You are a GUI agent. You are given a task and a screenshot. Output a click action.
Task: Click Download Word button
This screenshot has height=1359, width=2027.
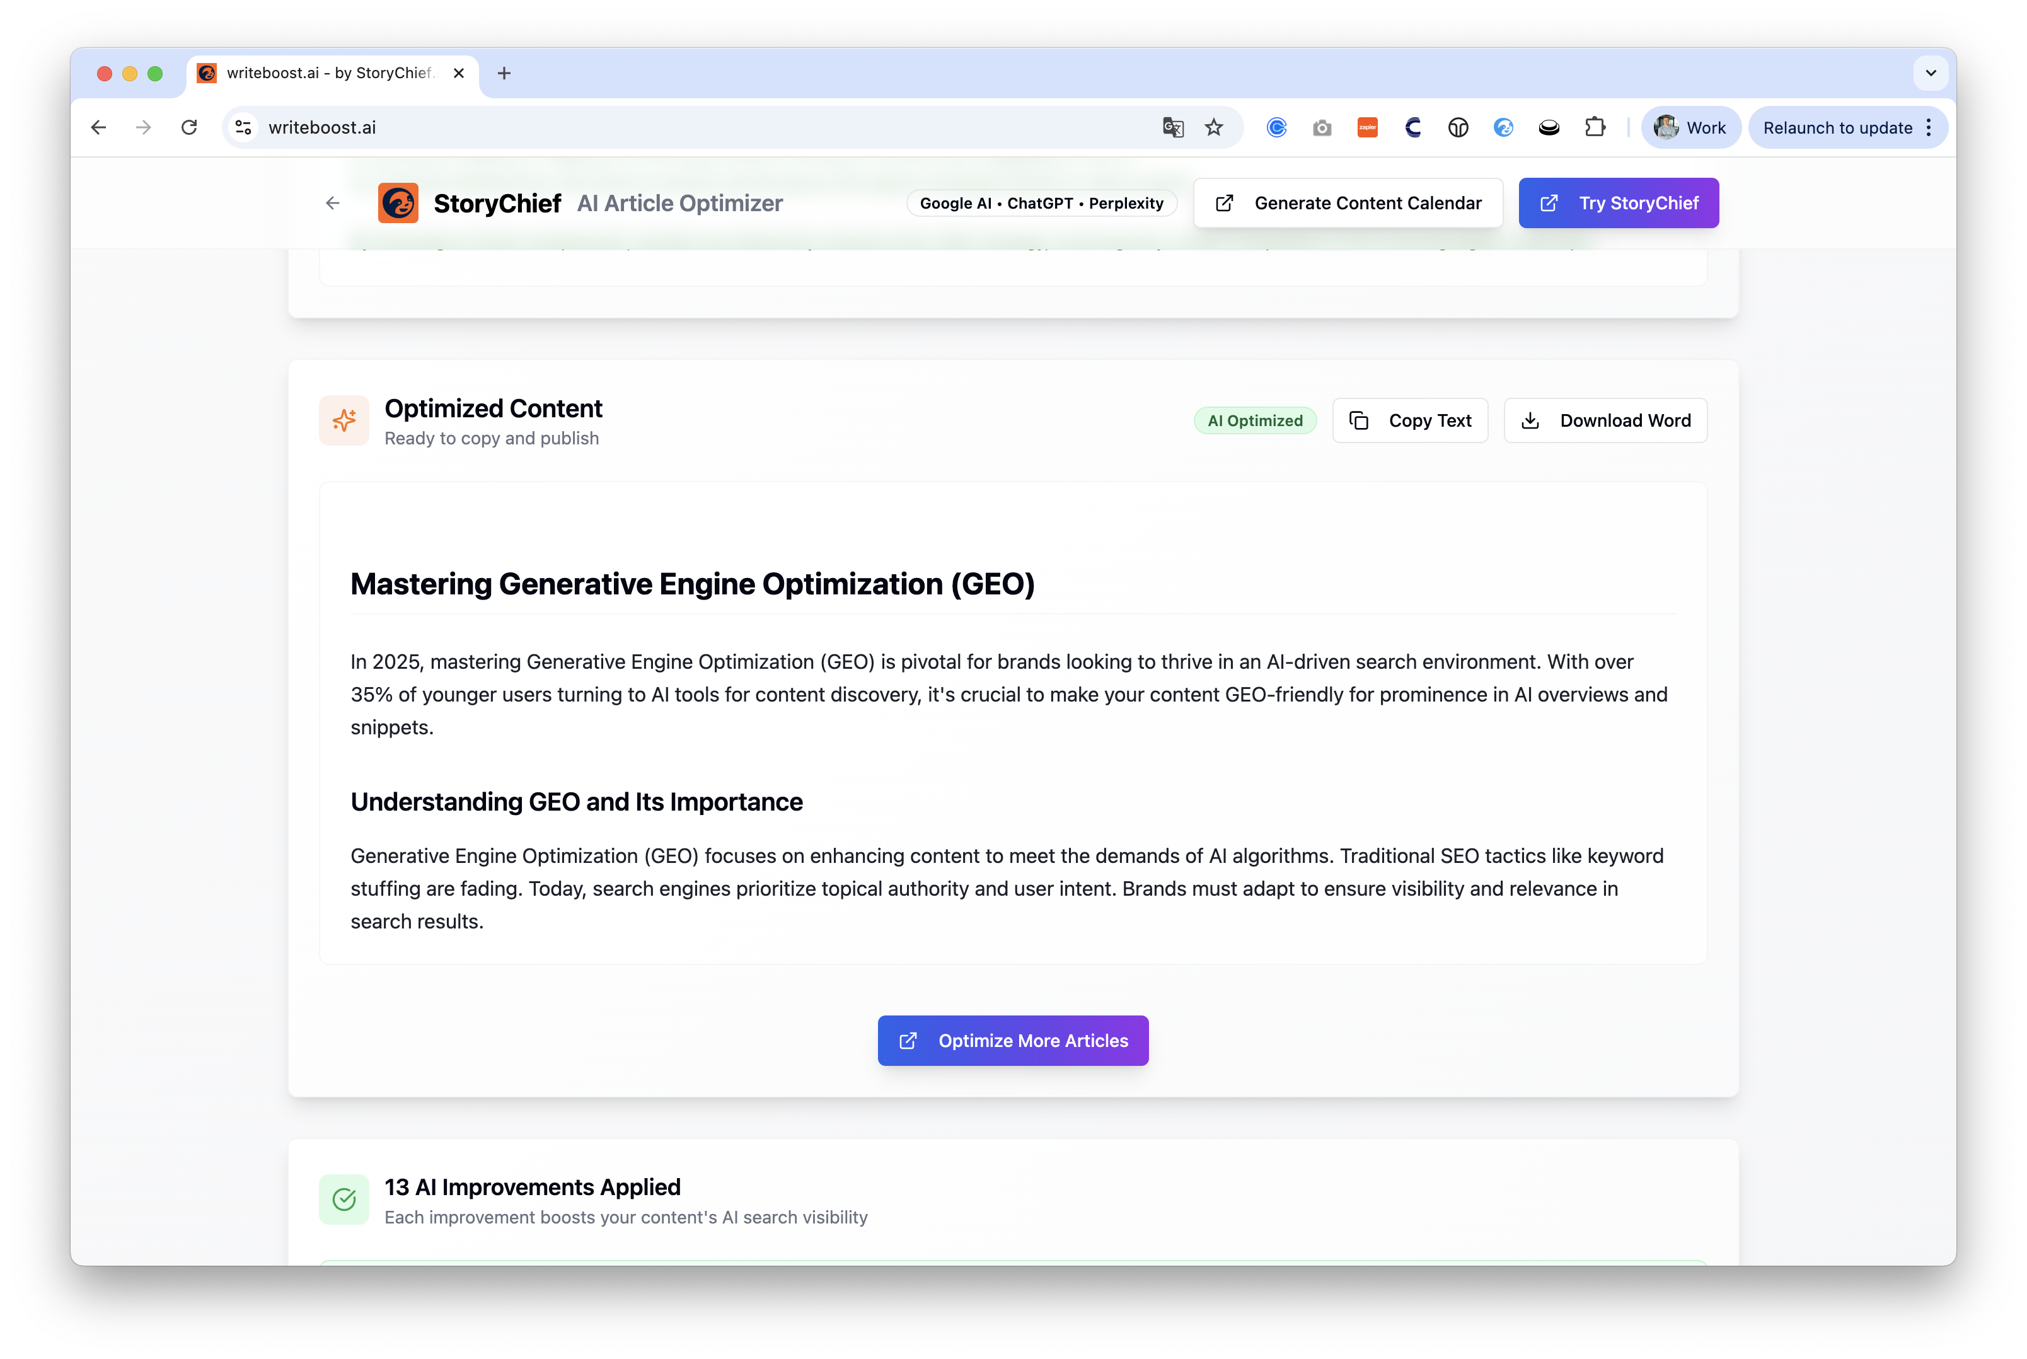1605,420
